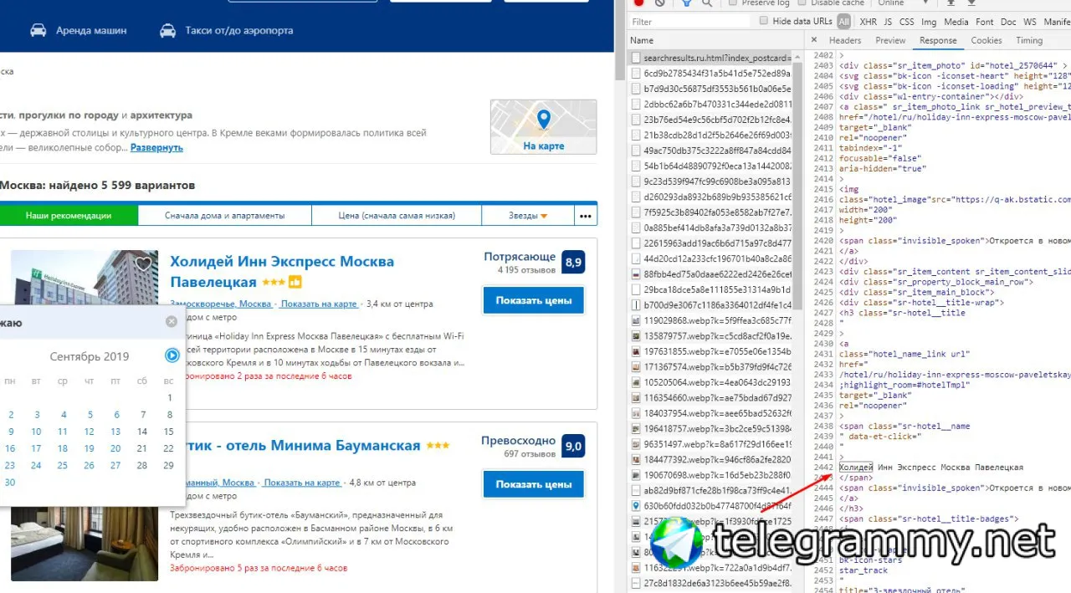Filter requests by JS
The image size is (1071, 593).
point(888,22)
